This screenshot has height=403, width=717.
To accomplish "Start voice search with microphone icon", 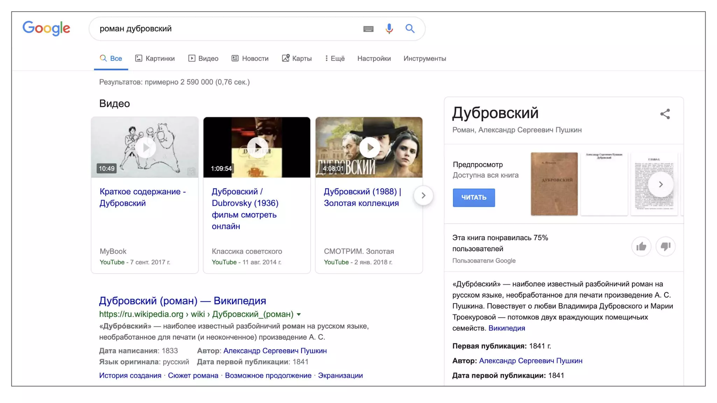I will click(389, 29).
